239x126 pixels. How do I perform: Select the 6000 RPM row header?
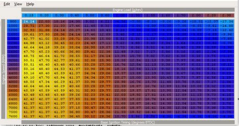point(13,95)
